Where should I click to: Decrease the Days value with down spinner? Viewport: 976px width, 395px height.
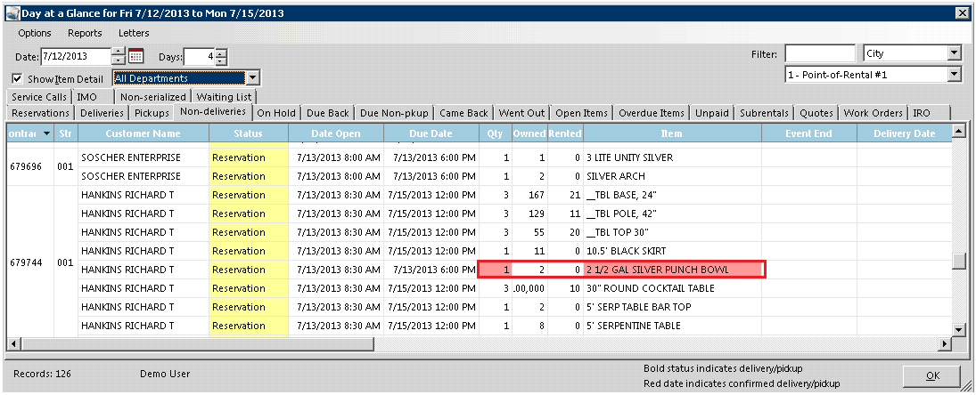(220, 61)
